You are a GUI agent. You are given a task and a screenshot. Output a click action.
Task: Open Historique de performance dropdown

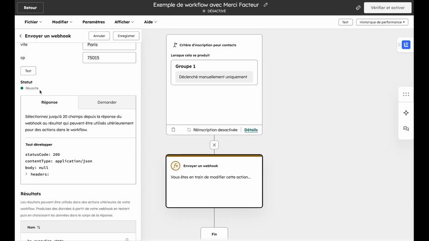pos(382,22)
